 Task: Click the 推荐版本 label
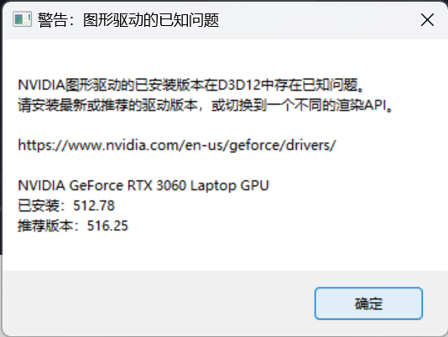pyautogui.click(x=45, y=226)
